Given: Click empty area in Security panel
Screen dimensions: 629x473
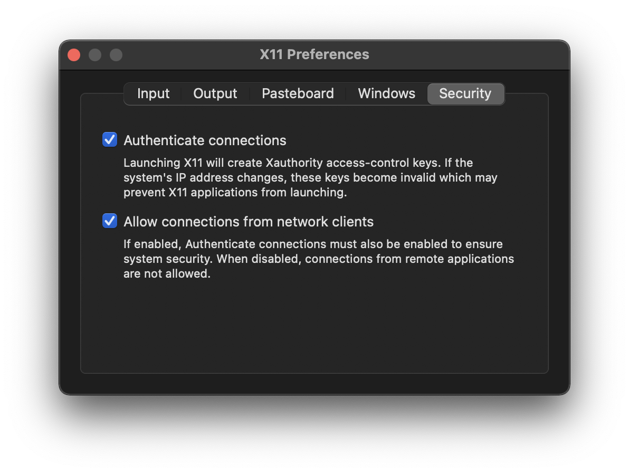Looking at the screenshot, I should [314, 327].
